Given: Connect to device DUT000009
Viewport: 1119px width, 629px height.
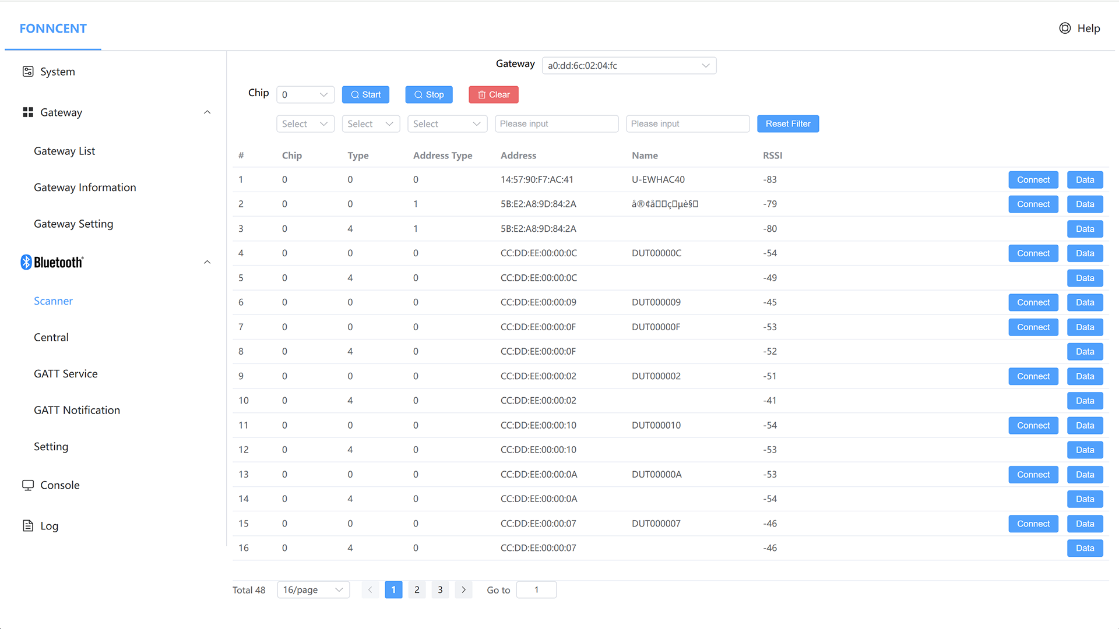Looking at the screenshot, I should (1033, 302).
